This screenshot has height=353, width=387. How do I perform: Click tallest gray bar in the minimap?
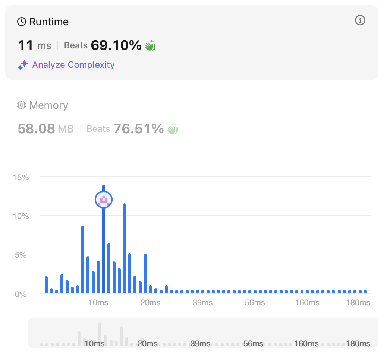coord(100,334)
